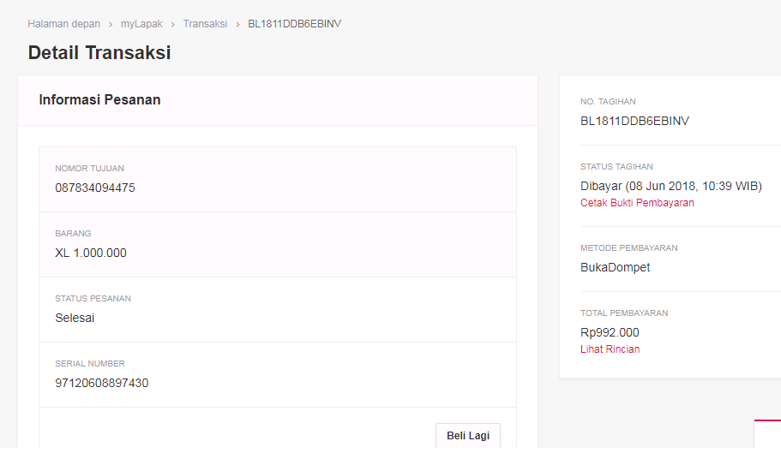Go to the myLapak breadcrumb

click(141, 24)
